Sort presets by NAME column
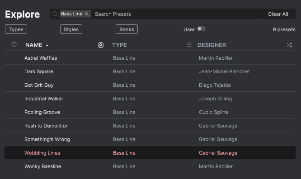 34,45
